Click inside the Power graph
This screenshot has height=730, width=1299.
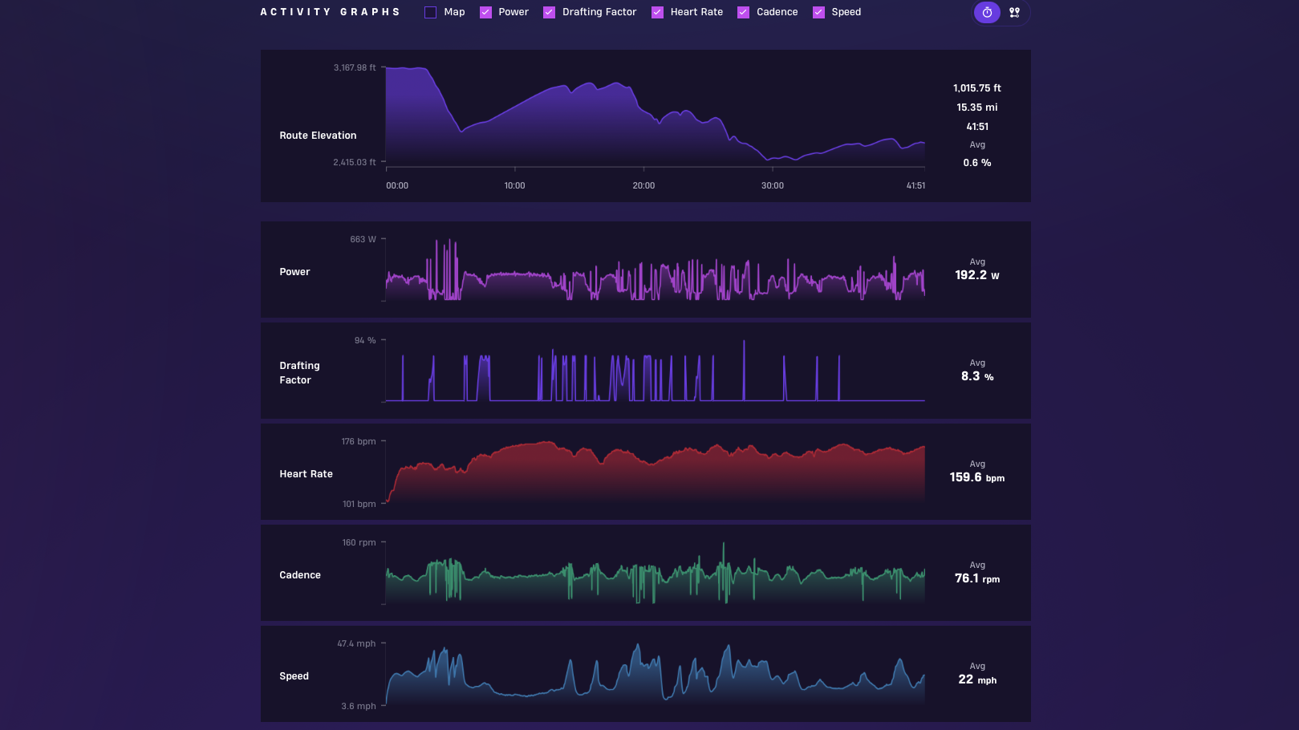point(656,270)
